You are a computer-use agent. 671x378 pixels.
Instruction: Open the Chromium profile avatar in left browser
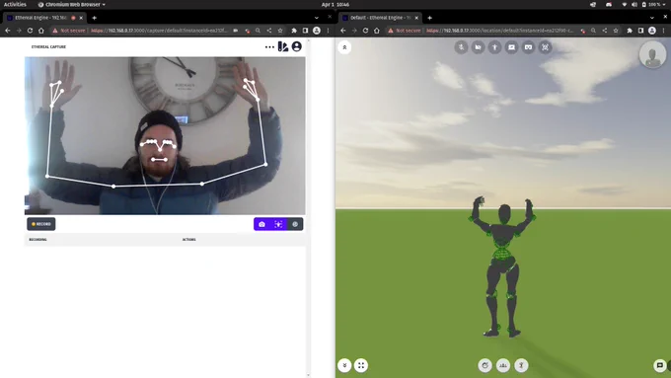coord(317,31)
